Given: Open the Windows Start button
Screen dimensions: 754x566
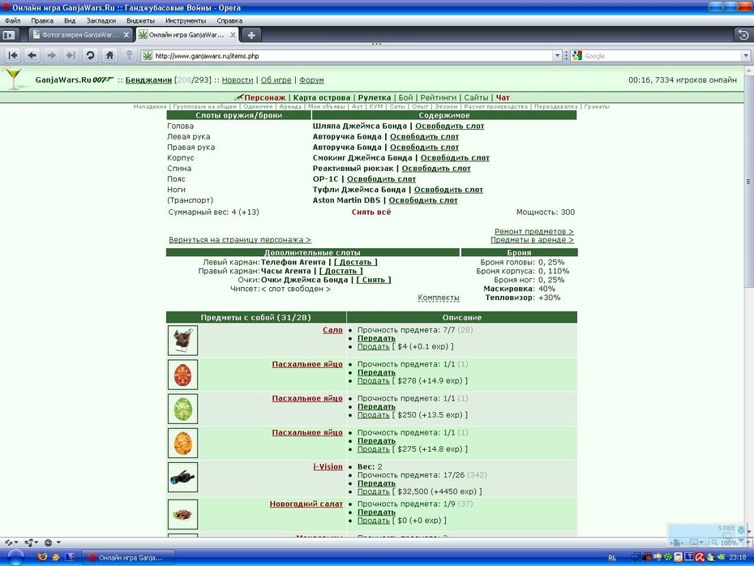Looking at the screenshot, I should coord(15,557).
